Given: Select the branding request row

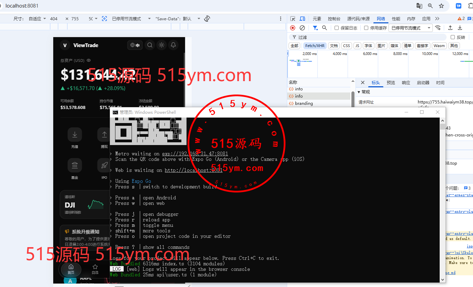Looking at the screenshot, I should [x=319, y=103].
